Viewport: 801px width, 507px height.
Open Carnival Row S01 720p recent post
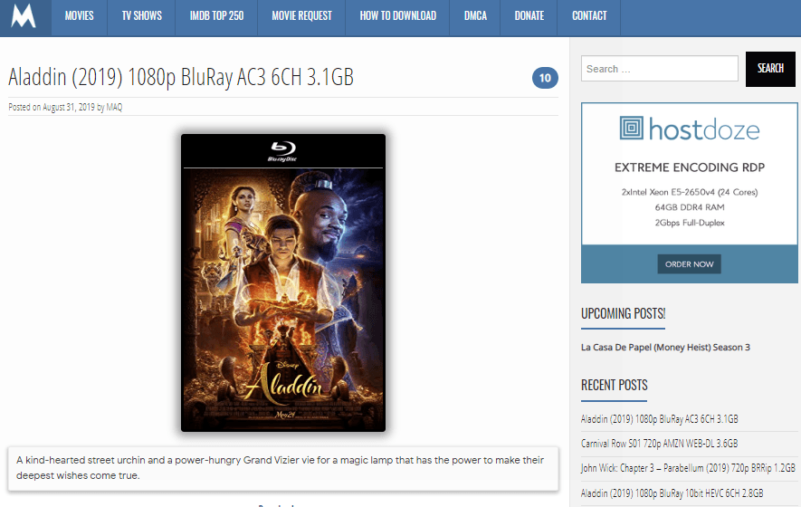point(659,444)
